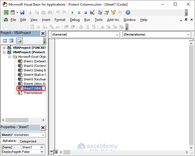The width and height of the screenshot is (195, 156).
Task: Open the Edit menu
Action: (x=23, y=20)
